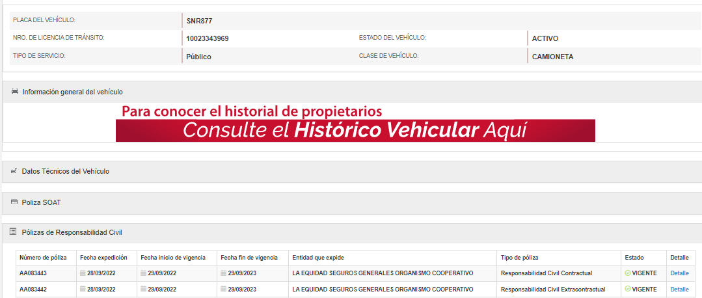The height and width of the screenshot is (298, 702).
Task: Click the Entidad que expide column header
Action: pos(318,258)
